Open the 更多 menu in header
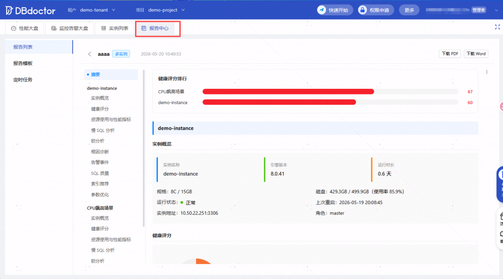The width and height of the screenshot is (503, 279). (409, 10)
